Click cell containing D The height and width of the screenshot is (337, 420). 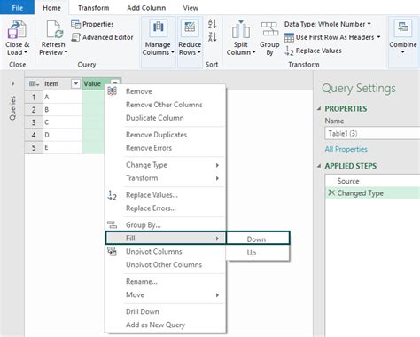tap(62, 135)
